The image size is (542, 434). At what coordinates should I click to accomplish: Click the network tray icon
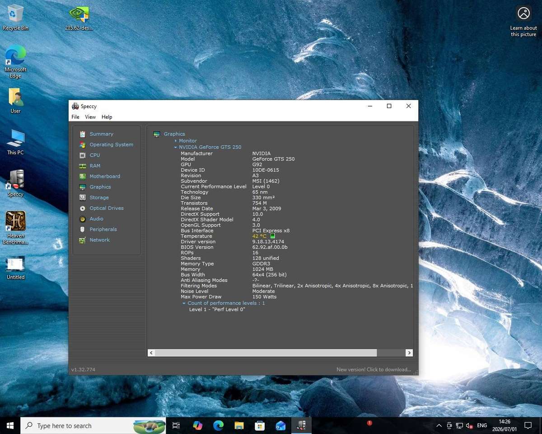pos(459,425)
